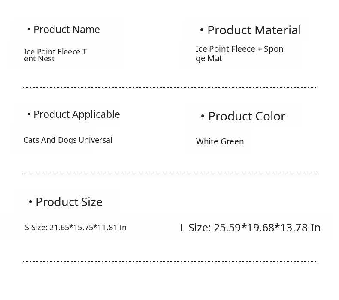
Task: Click the bullet before Product Size
Action: tap(30, 202)
